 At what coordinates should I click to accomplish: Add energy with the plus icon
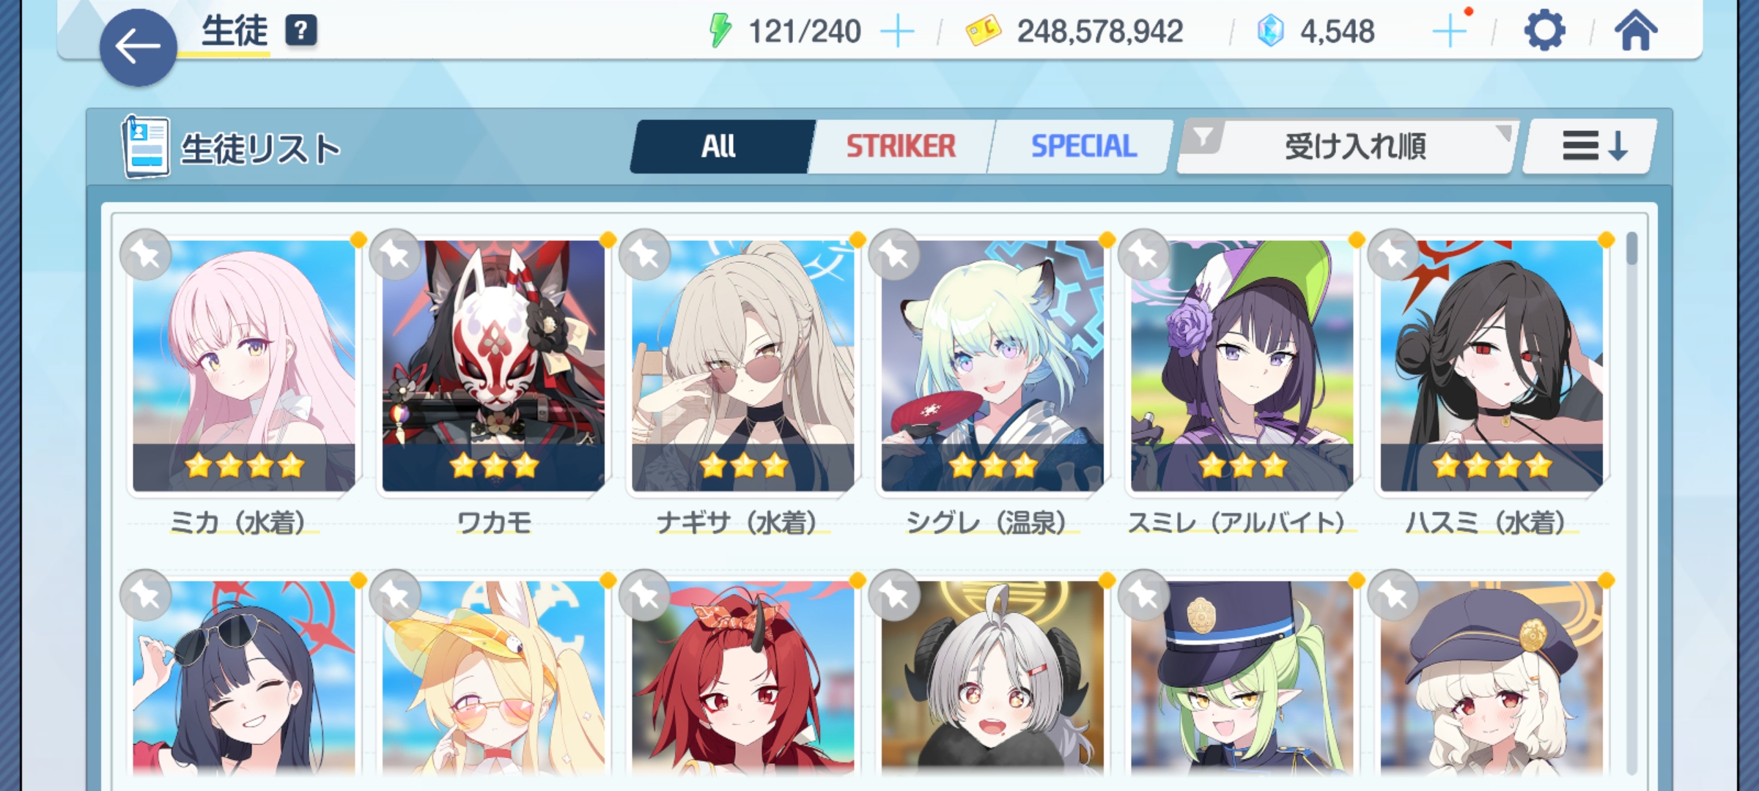point(897,31)
